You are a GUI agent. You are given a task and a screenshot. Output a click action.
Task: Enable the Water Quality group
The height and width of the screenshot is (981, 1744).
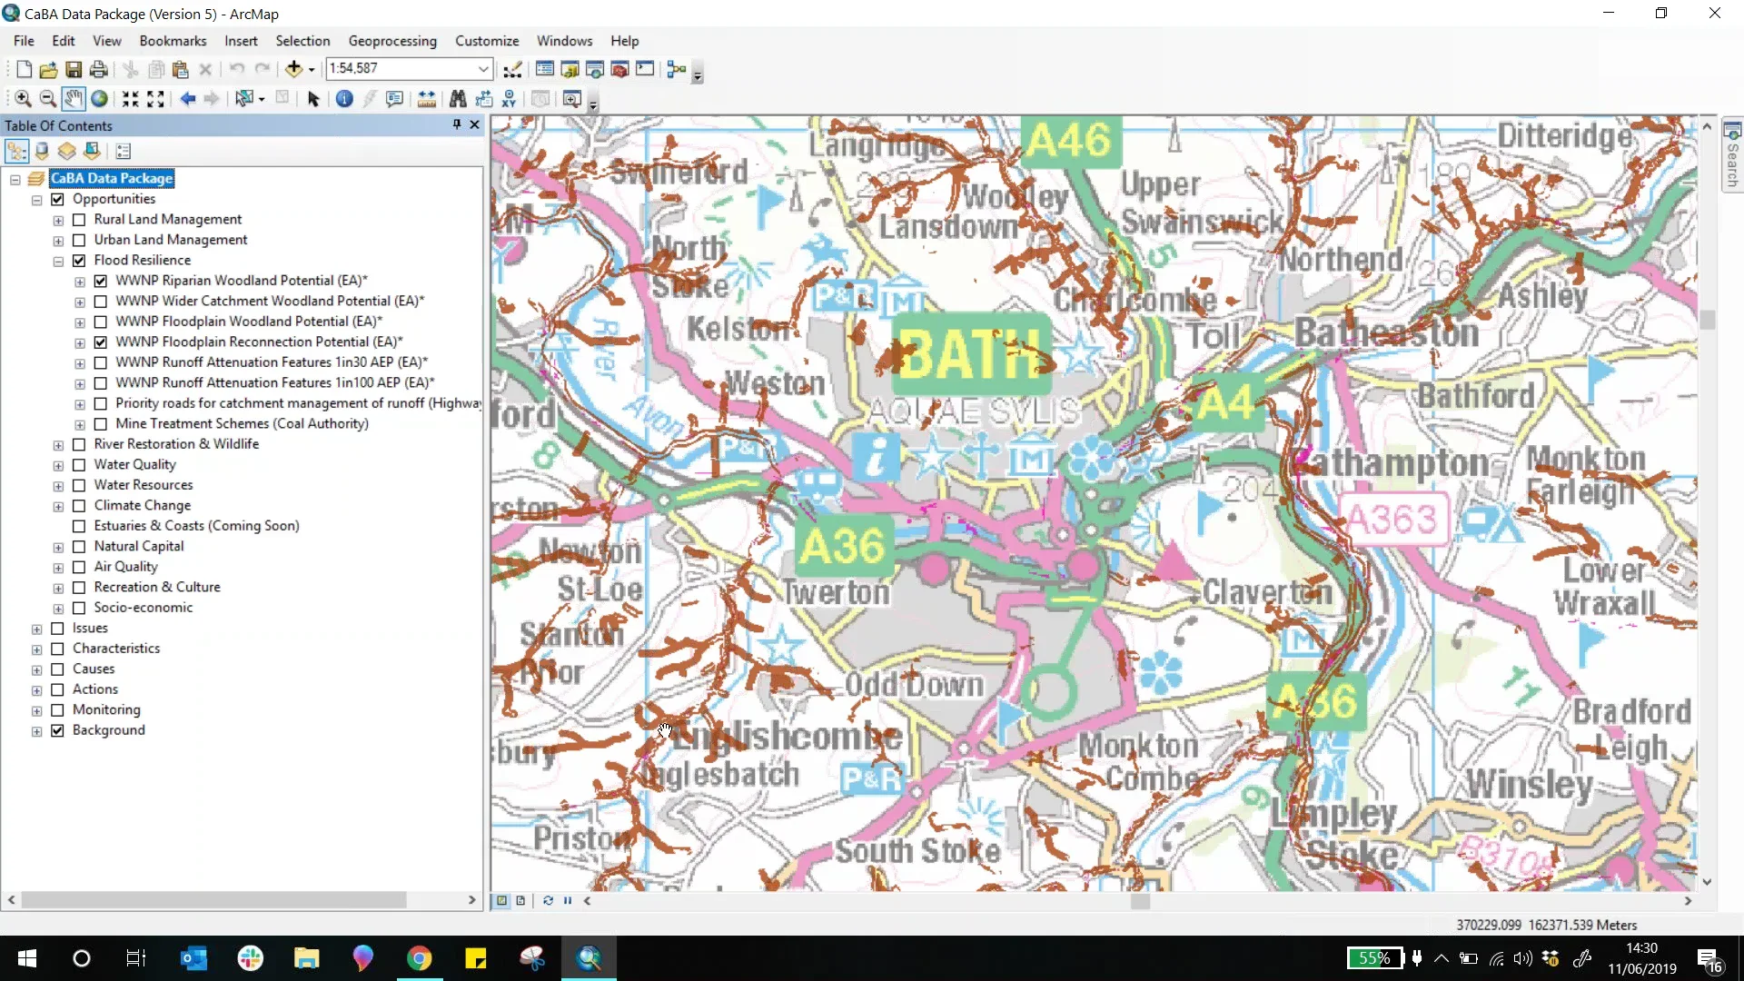click(79, 465)
